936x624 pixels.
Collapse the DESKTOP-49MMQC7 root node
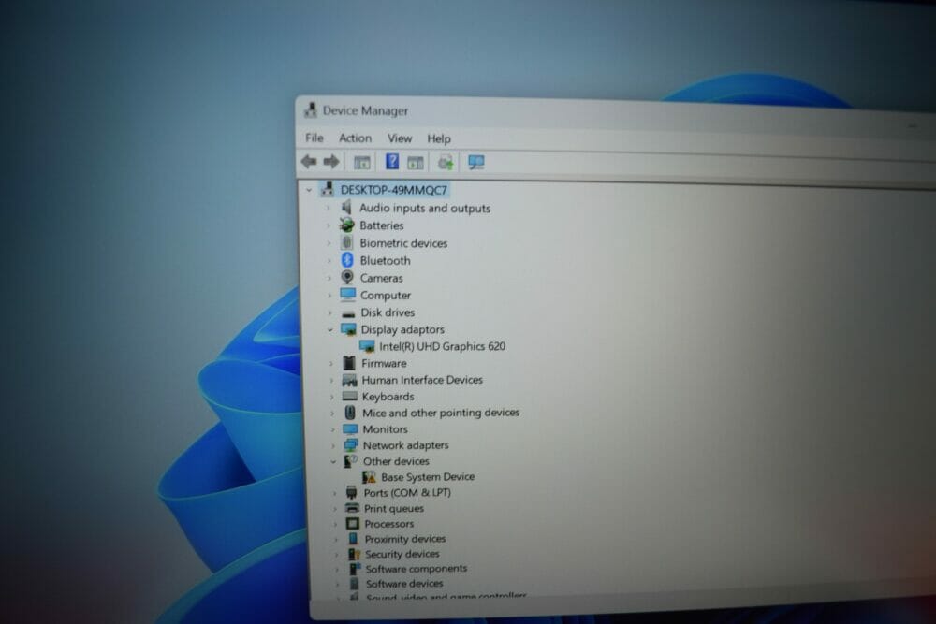pyautogui.click(x=309, y=190)
